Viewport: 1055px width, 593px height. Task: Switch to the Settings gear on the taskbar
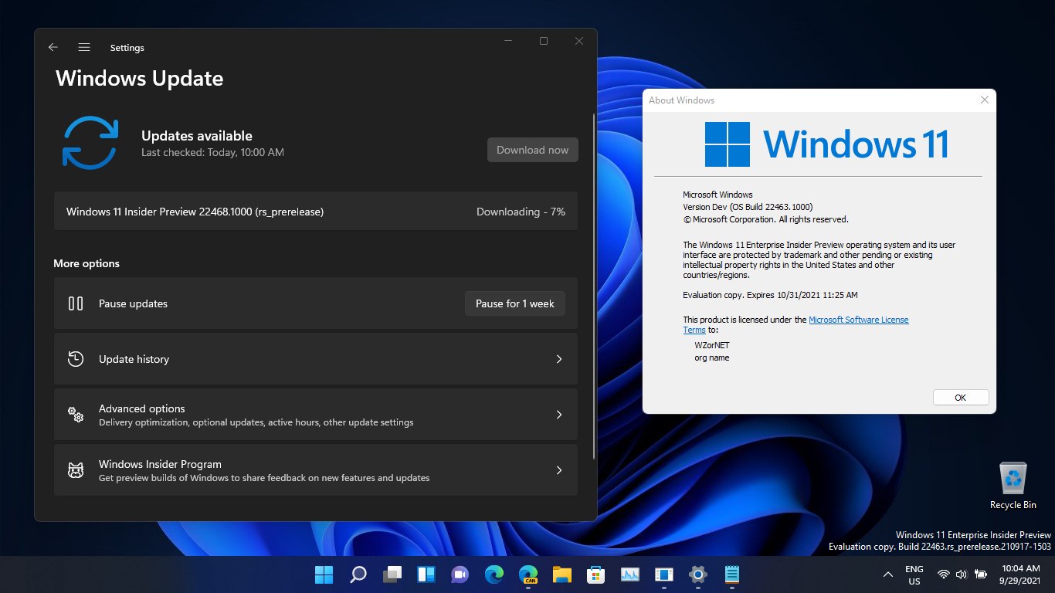click(698, 574)
